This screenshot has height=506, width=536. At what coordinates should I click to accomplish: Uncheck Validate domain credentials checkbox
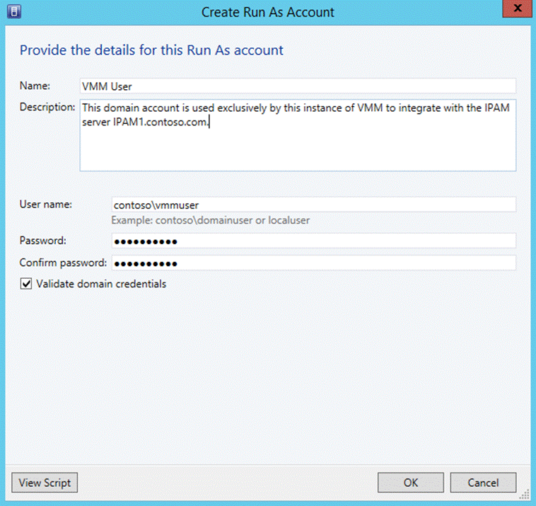coord(26,284)
